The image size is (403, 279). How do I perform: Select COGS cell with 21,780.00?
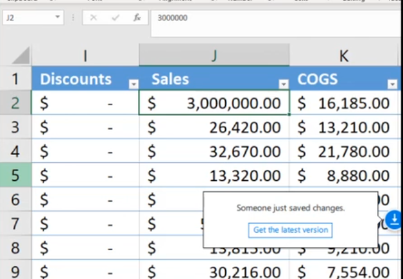[345, 151]
